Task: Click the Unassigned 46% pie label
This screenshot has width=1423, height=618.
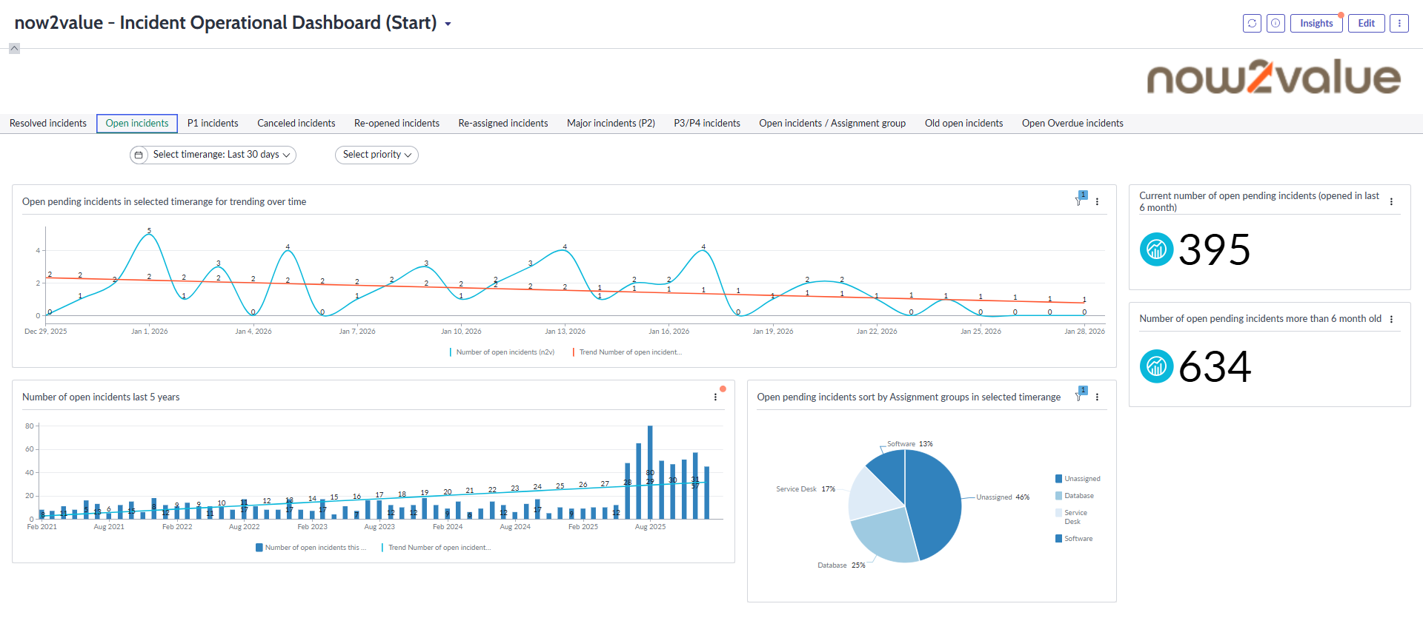Action: (1003, 497)
